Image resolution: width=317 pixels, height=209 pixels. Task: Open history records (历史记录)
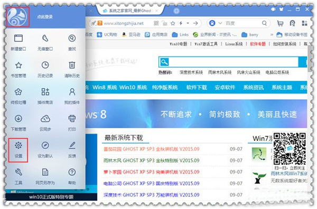[45, 70]
